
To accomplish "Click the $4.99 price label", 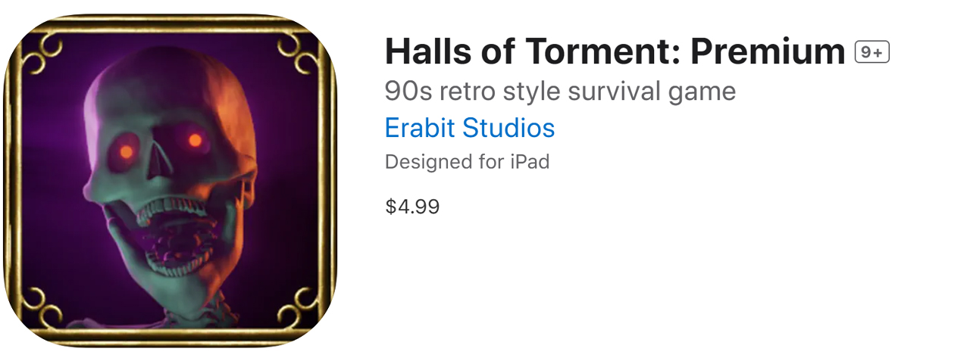I will click(412, 207).
